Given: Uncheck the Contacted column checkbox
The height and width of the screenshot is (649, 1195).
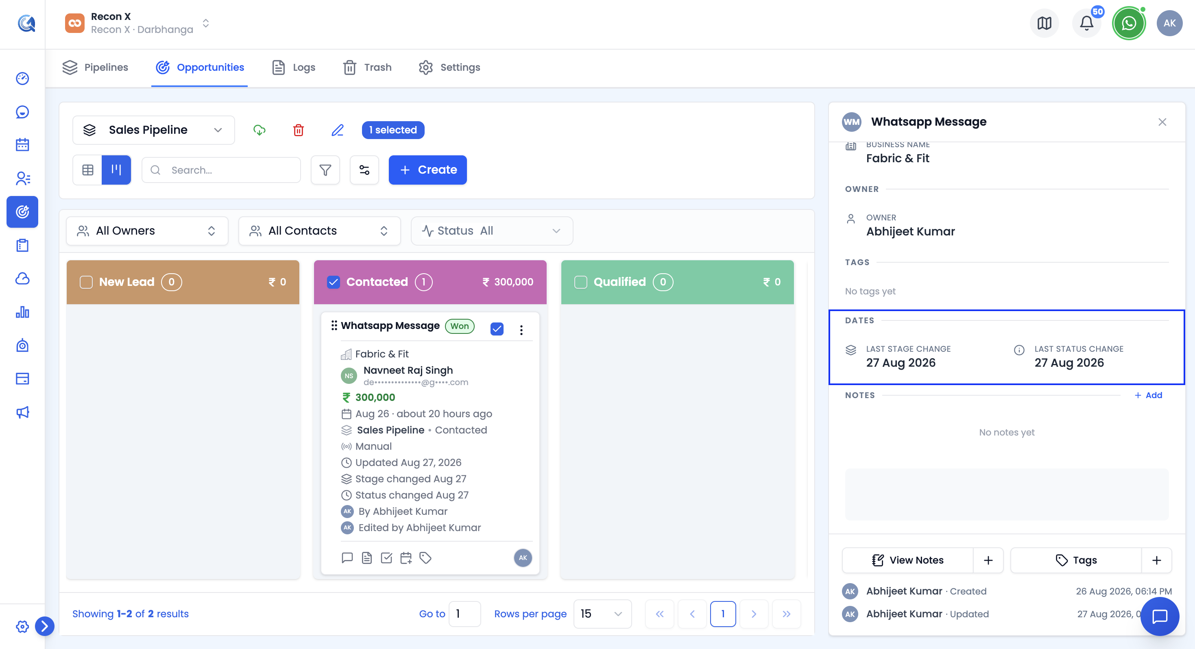Looking at the screenshot, I should tap(334, 282).
